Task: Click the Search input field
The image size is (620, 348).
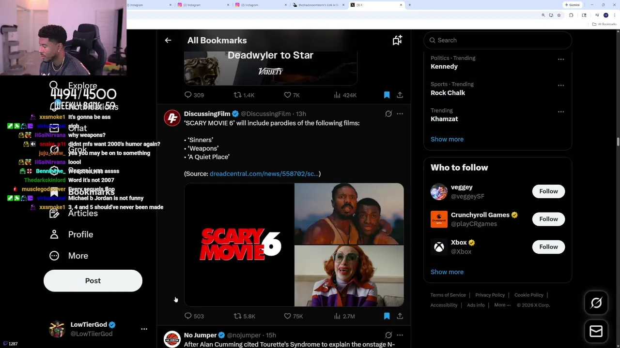Action: click(498, 40)
